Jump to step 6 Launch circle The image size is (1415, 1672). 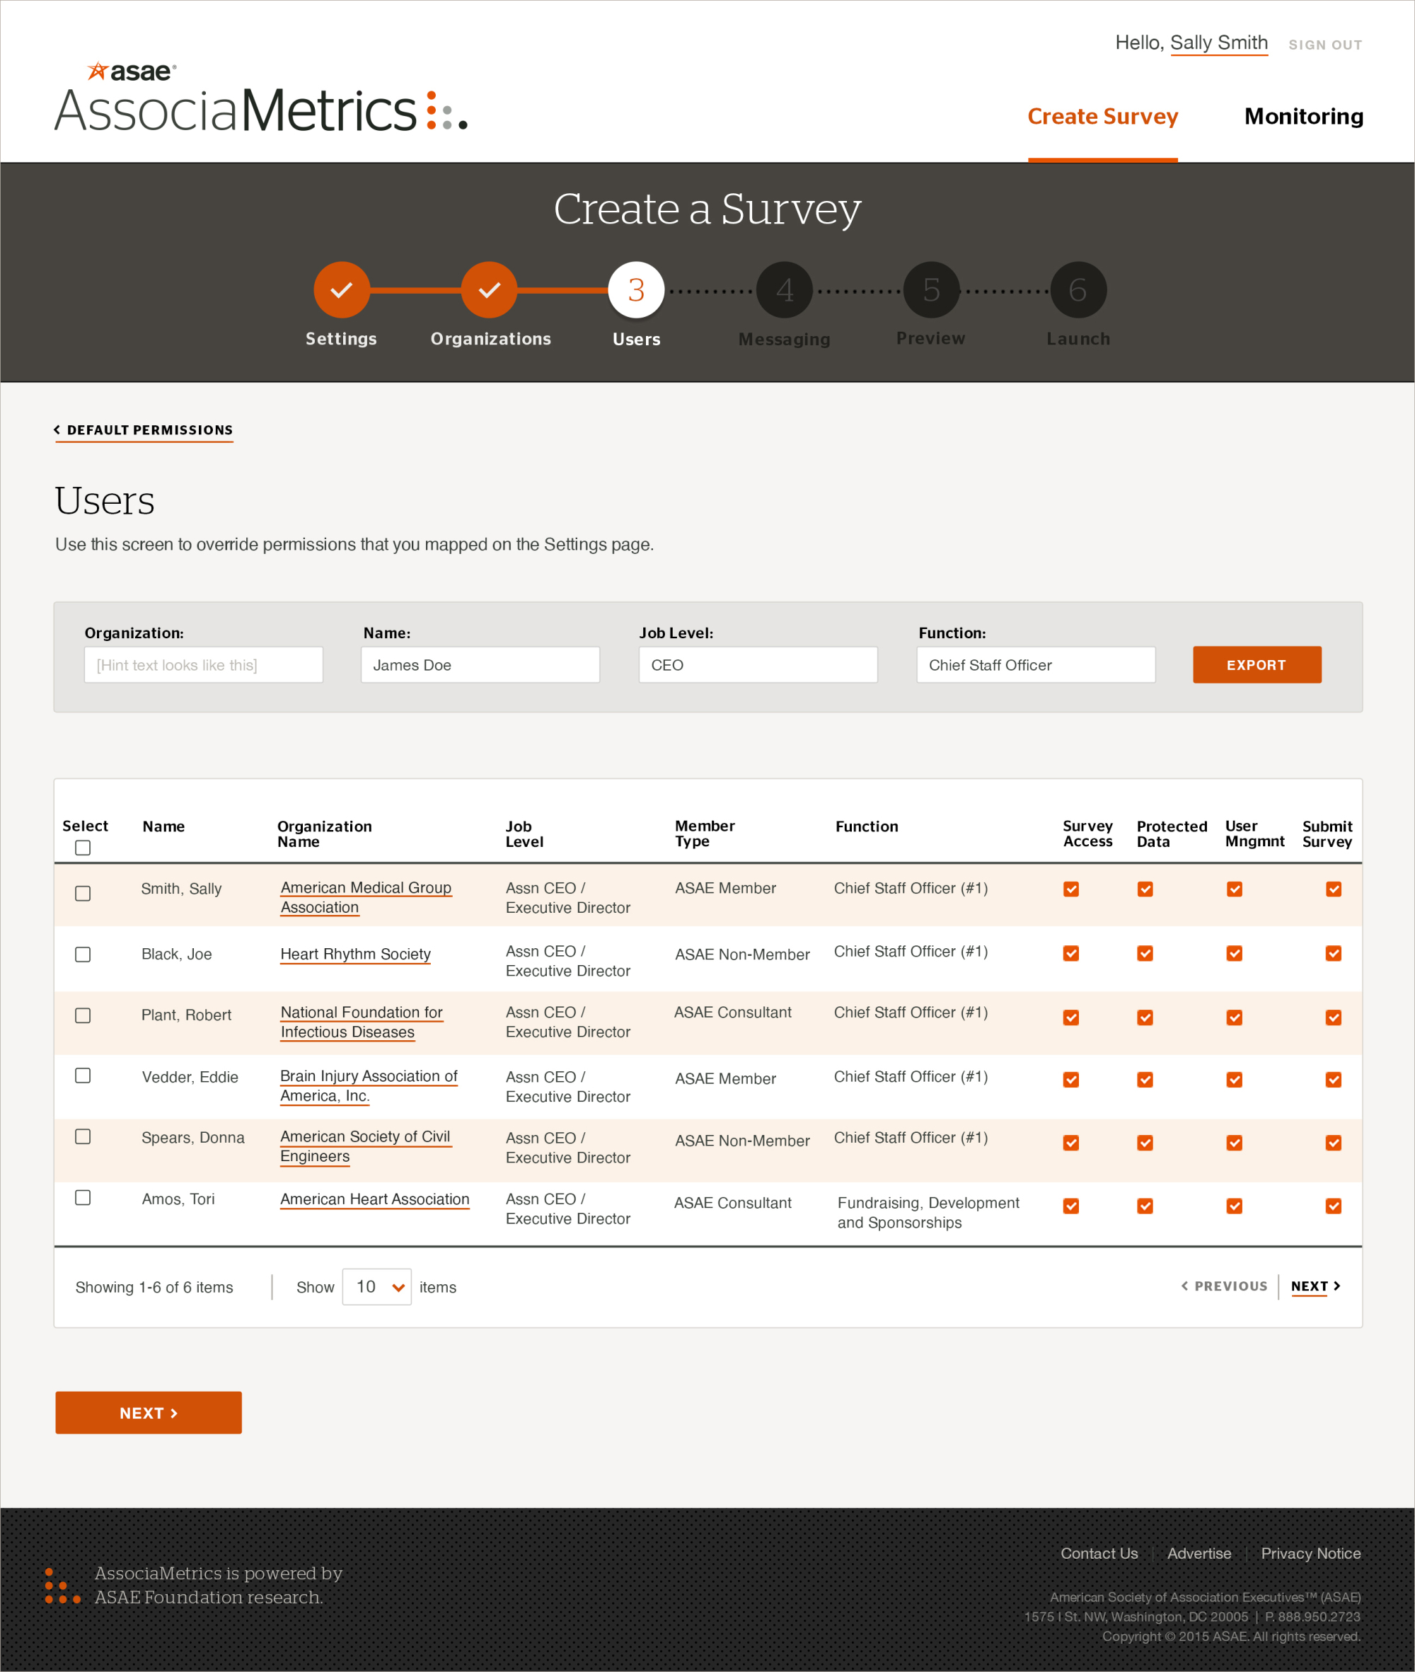(x=1078, y=289)
